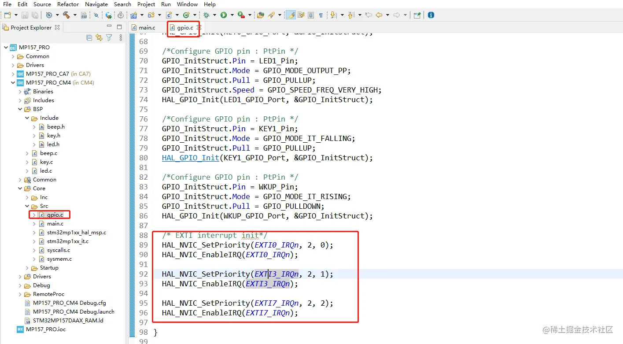Viewport: 623px width, 344px height.
Task: Follow the HAL_GPIO_Init link on line 80
Action: (190, 158)
